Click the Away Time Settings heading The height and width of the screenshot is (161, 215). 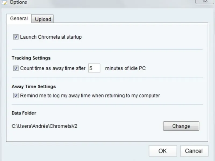tap(34, 86)
